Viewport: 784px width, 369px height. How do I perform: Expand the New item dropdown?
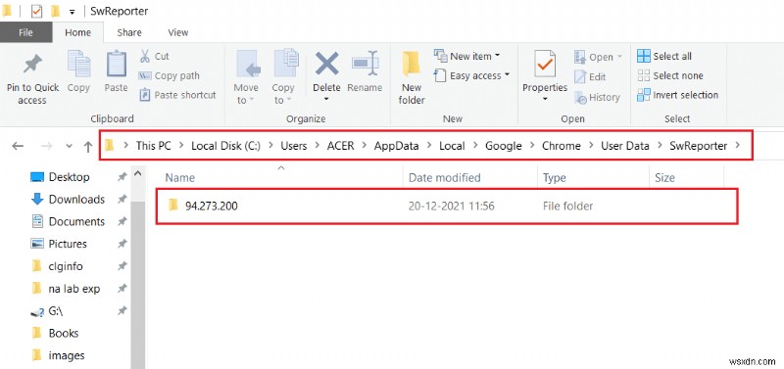498,56
